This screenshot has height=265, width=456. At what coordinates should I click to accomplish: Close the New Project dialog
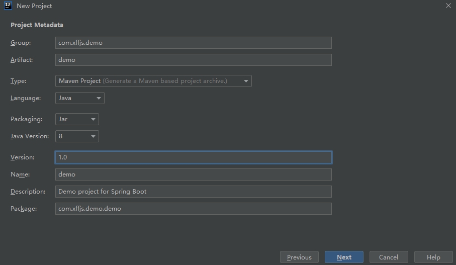point(448,6)
